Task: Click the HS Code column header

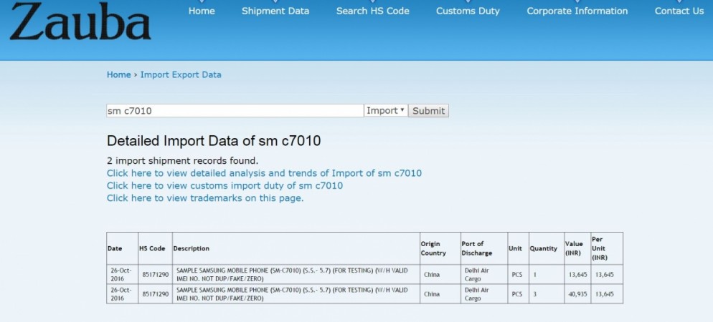Action: click(x=155, y=248)
